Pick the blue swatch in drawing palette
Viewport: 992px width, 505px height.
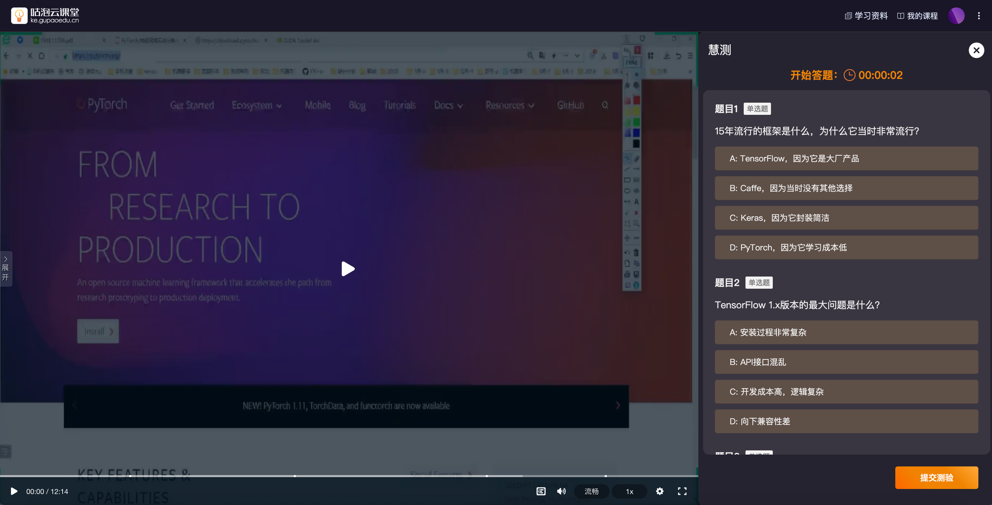click(x=636, y=133)
